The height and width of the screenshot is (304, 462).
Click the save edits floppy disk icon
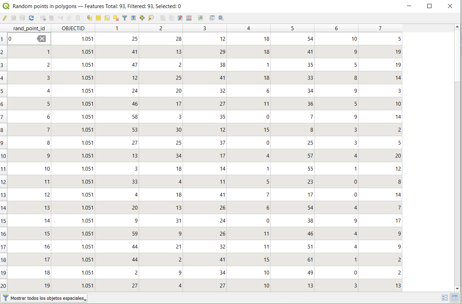[x=22, y=18]
